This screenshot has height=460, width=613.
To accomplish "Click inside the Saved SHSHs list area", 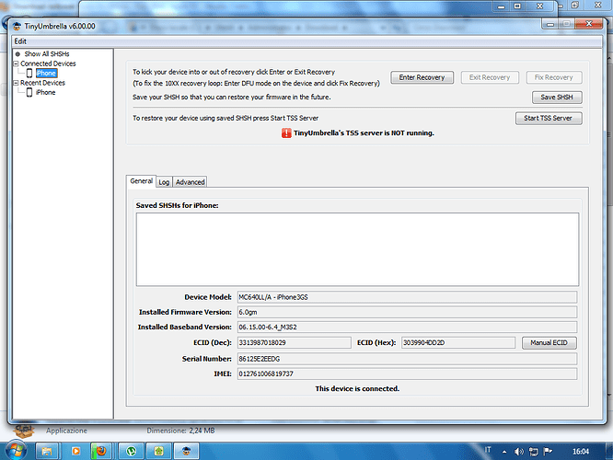I will pyautogui.click(x=357, y=248).
